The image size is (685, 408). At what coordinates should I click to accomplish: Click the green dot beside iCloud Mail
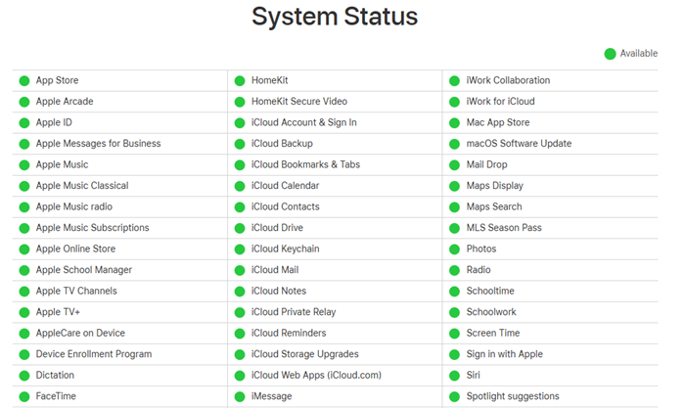pos(240,270)
